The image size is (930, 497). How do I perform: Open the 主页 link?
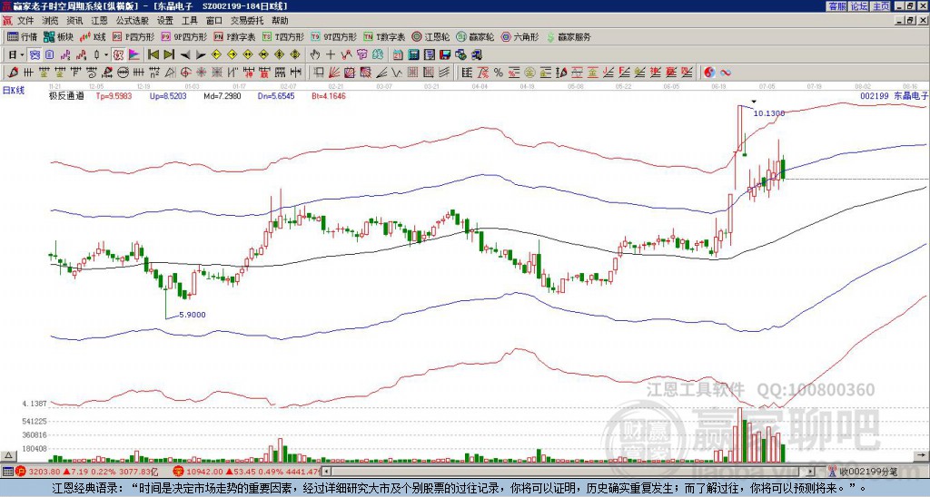[x=881, y=6]
